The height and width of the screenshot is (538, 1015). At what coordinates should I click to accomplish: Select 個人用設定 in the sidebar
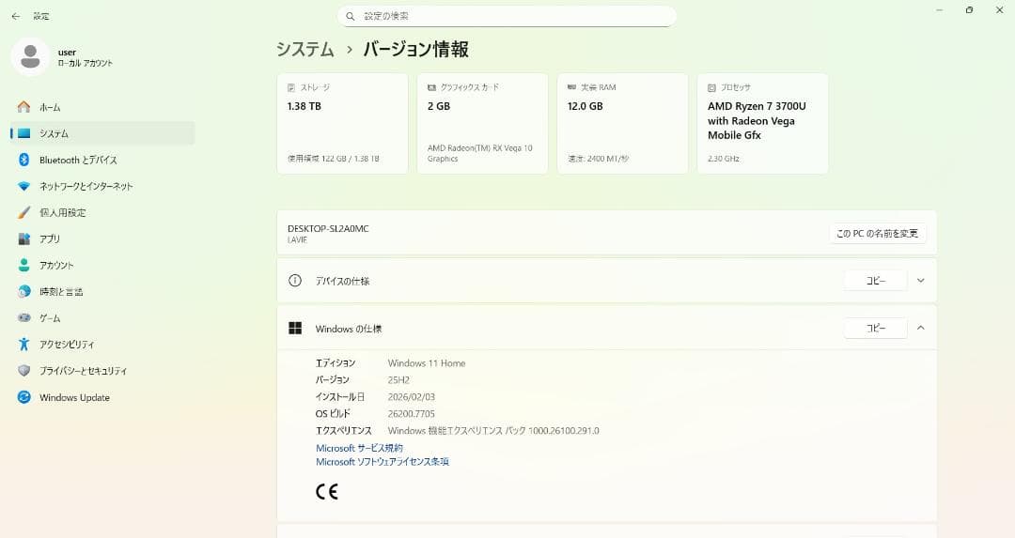point(102,212)
